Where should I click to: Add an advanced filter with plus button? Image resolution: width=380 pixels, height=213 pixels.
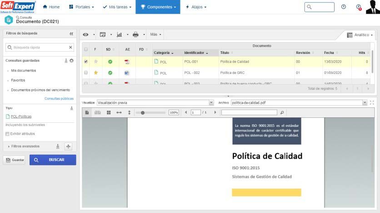click(68, 146)
